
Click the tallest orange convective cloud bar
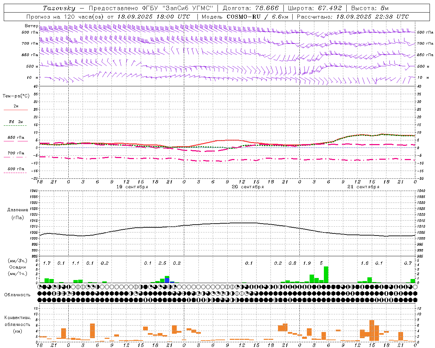372,330
